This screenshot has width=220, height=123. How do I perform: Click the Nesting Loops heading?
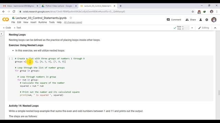[17, 35]
